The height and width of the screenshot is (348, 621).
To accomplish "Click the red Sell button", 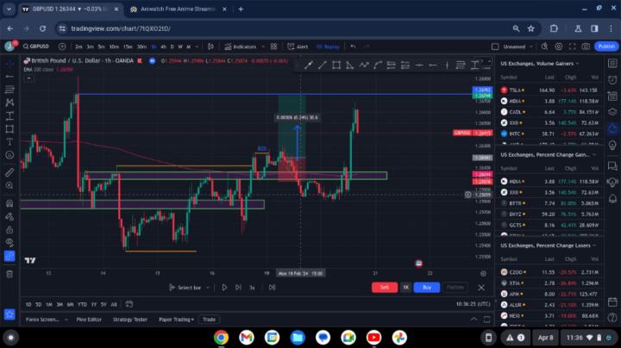I will (x=384, y=288).
